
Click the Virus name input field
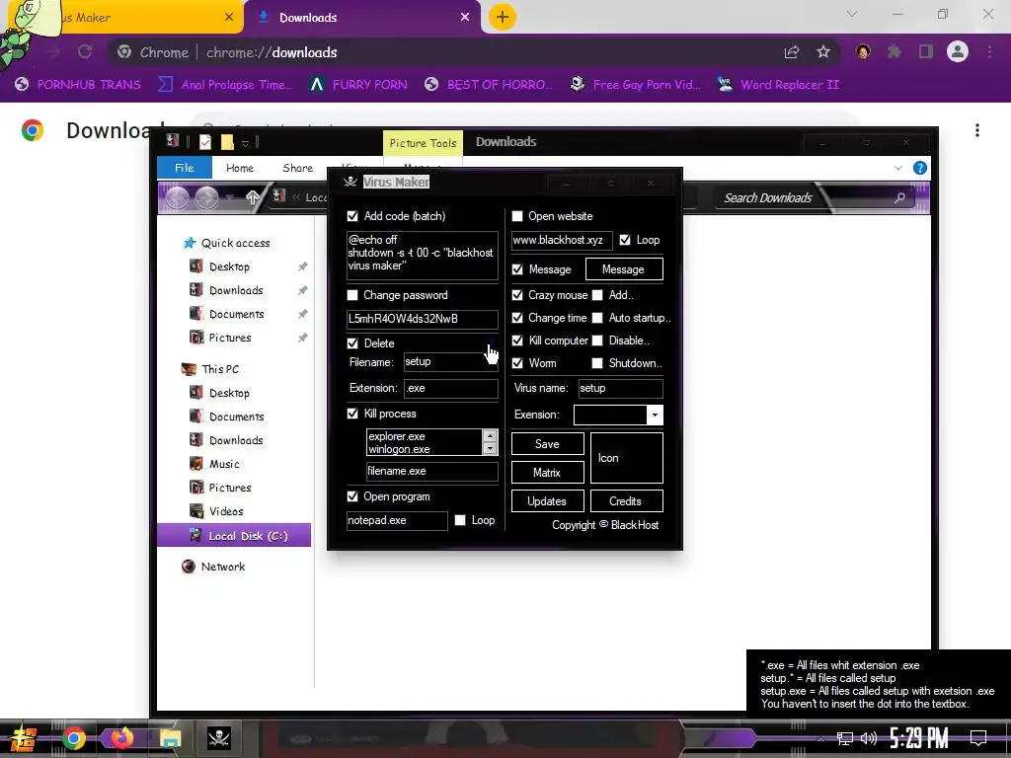pos(620,388)
